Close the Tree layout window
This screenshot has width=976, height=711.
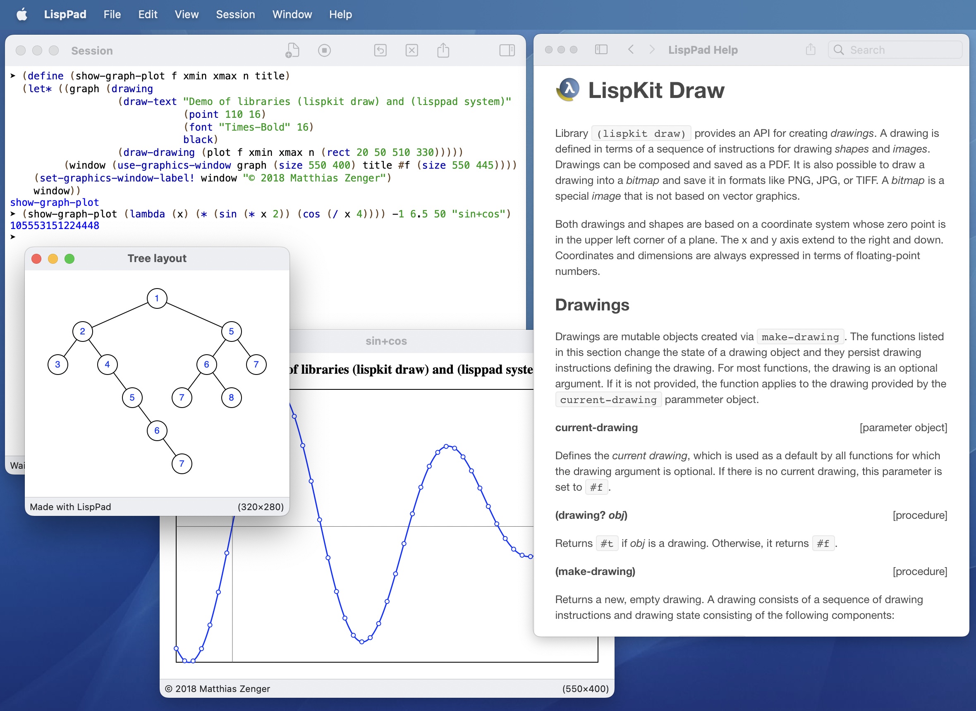(36, 258)
